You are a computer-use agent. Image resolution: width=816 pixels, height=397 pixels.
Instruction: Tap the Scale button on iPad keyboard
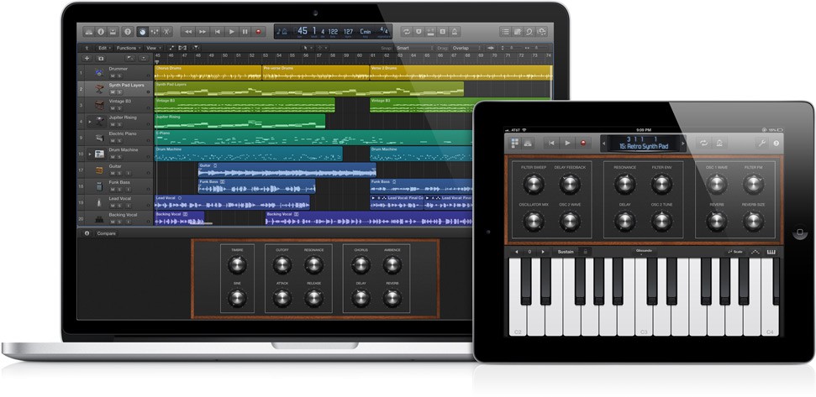click(736, 252)
